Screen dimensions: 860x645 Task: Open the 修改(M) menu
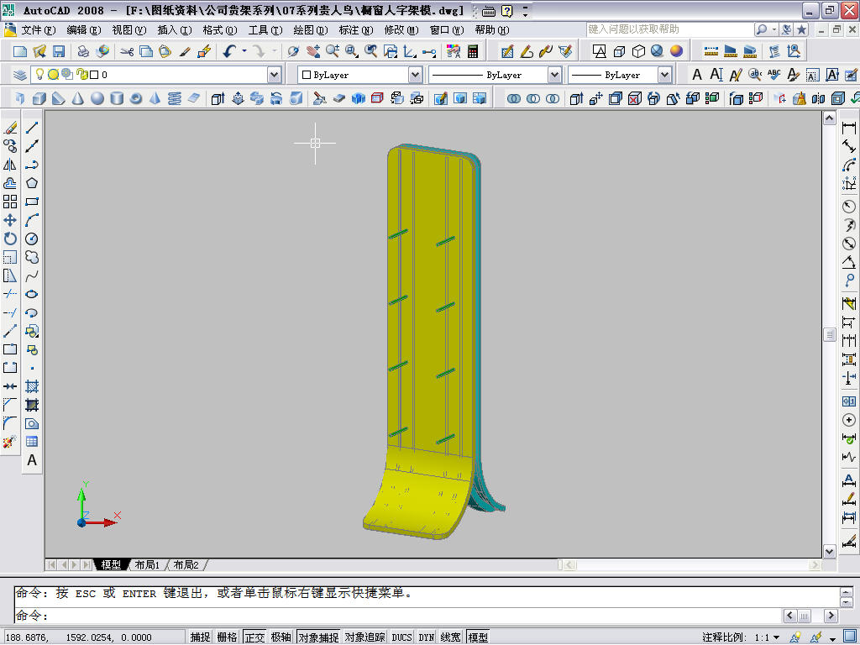point(401,29)
